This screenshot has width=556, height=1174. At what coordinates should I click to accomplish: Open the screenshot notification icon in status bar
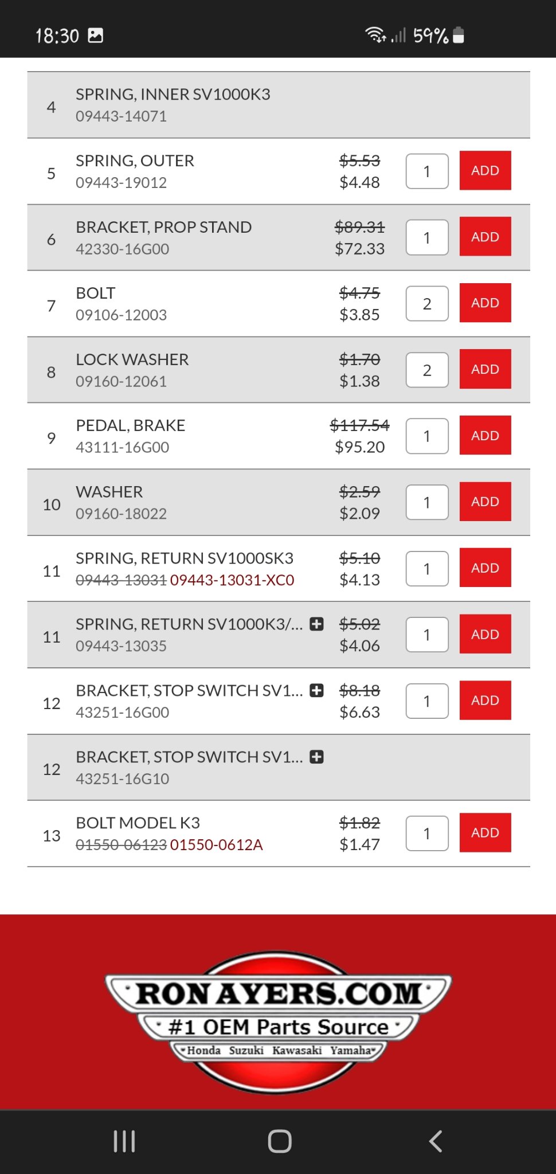coord(96,36)
